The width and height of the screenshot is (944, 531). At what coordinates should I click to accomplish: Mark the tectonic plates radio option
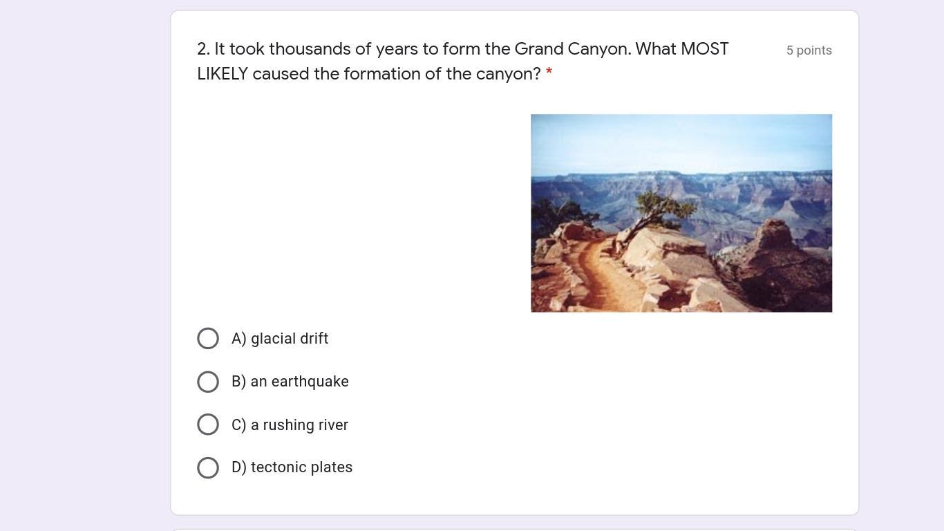point(208,467)
